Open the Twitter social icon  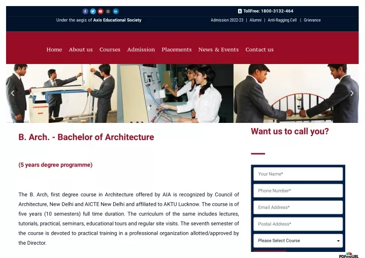[93, 11]
